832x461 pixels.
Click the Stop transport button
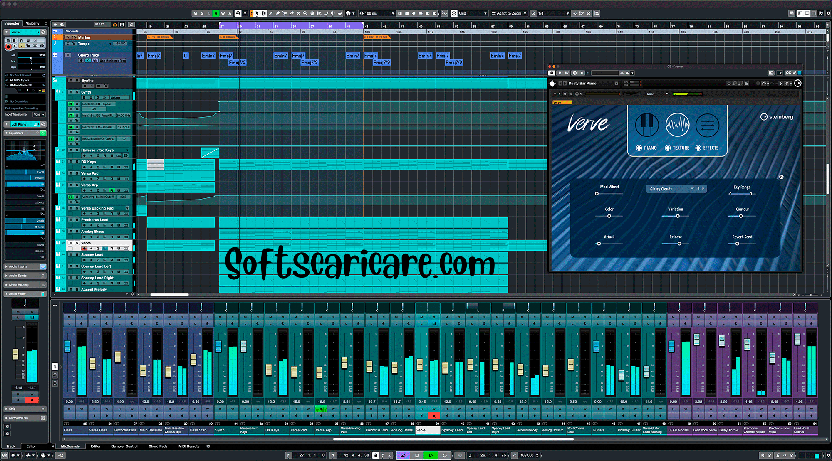point(417,456)
